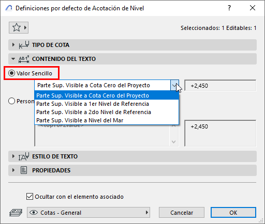Open the Favorites star button

point(19,27)
